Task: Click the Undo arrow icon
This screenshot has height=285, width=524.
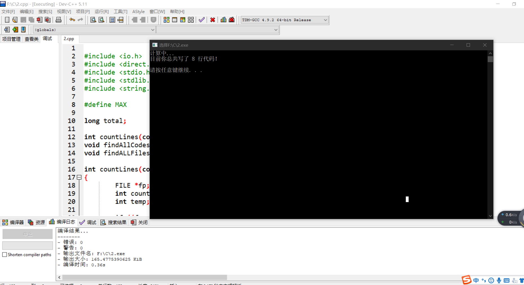Action: [x=72, y=20]
